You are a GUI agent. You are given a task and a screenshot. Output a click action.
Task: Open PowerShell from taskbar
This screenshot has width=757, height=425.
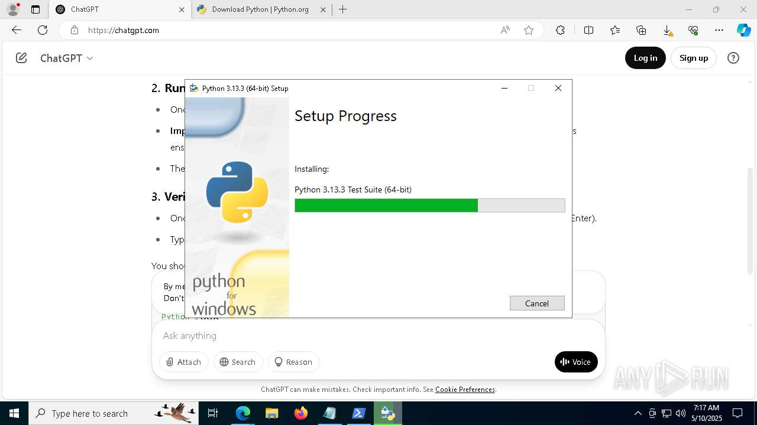pyautogui.click(x=359, y=413)
